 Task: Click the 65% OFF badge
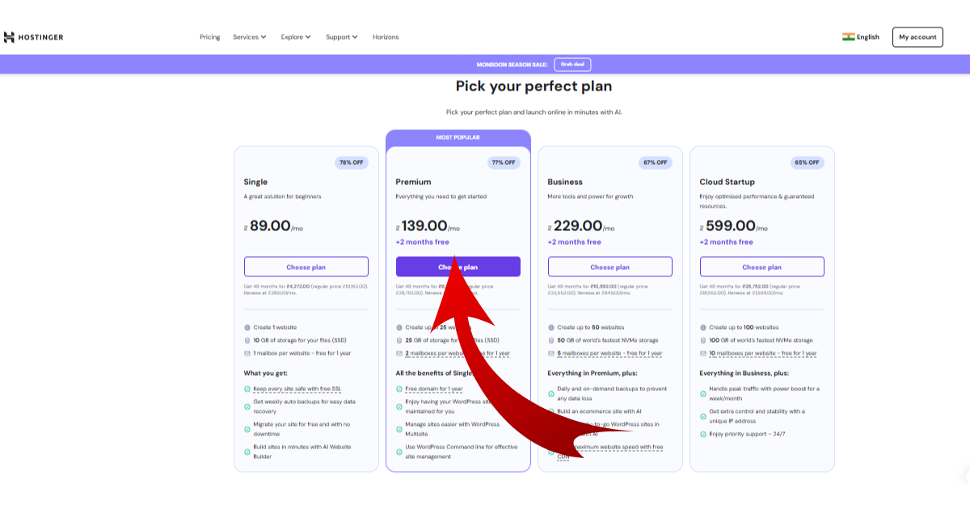pos(808,162)
